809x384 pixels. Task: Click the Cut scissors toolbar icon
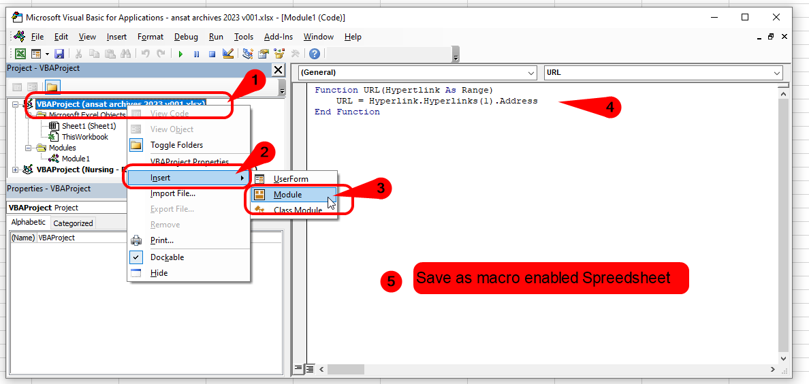[x=79, y=54]
